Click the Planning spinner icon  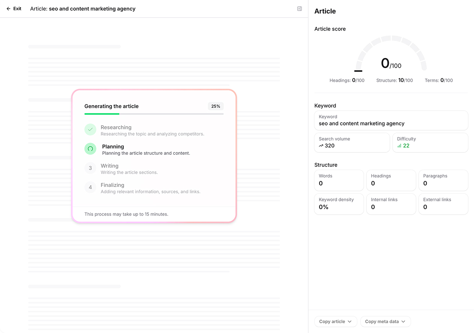90,149
